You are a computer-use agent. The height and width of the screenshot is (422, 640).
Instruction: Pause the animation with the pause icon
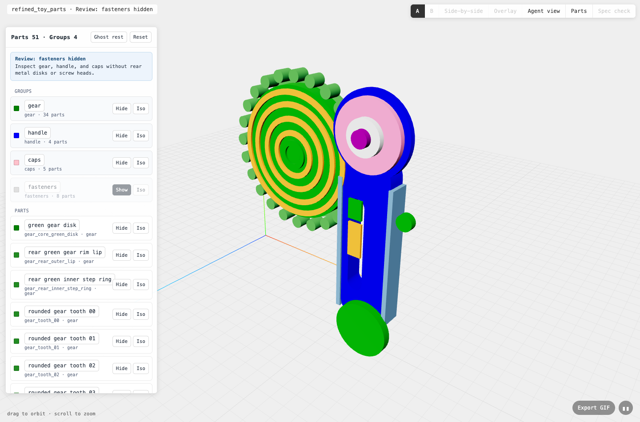pos(626,408)
